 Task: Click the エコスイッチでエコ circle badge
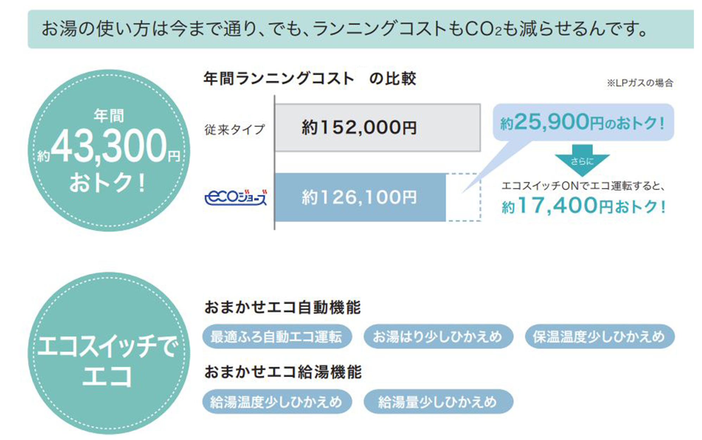(109, 353)
